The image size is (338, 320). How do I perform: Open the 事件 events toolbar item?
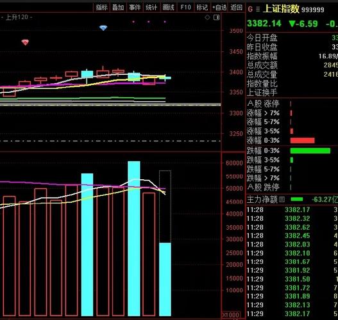pos(135,8)
